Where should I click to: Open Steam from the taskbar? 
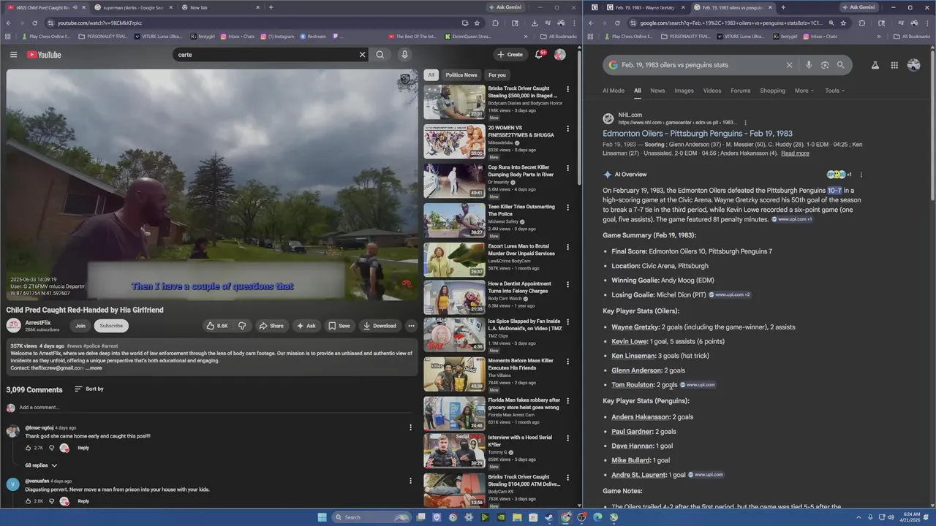(x=549, y=517)
